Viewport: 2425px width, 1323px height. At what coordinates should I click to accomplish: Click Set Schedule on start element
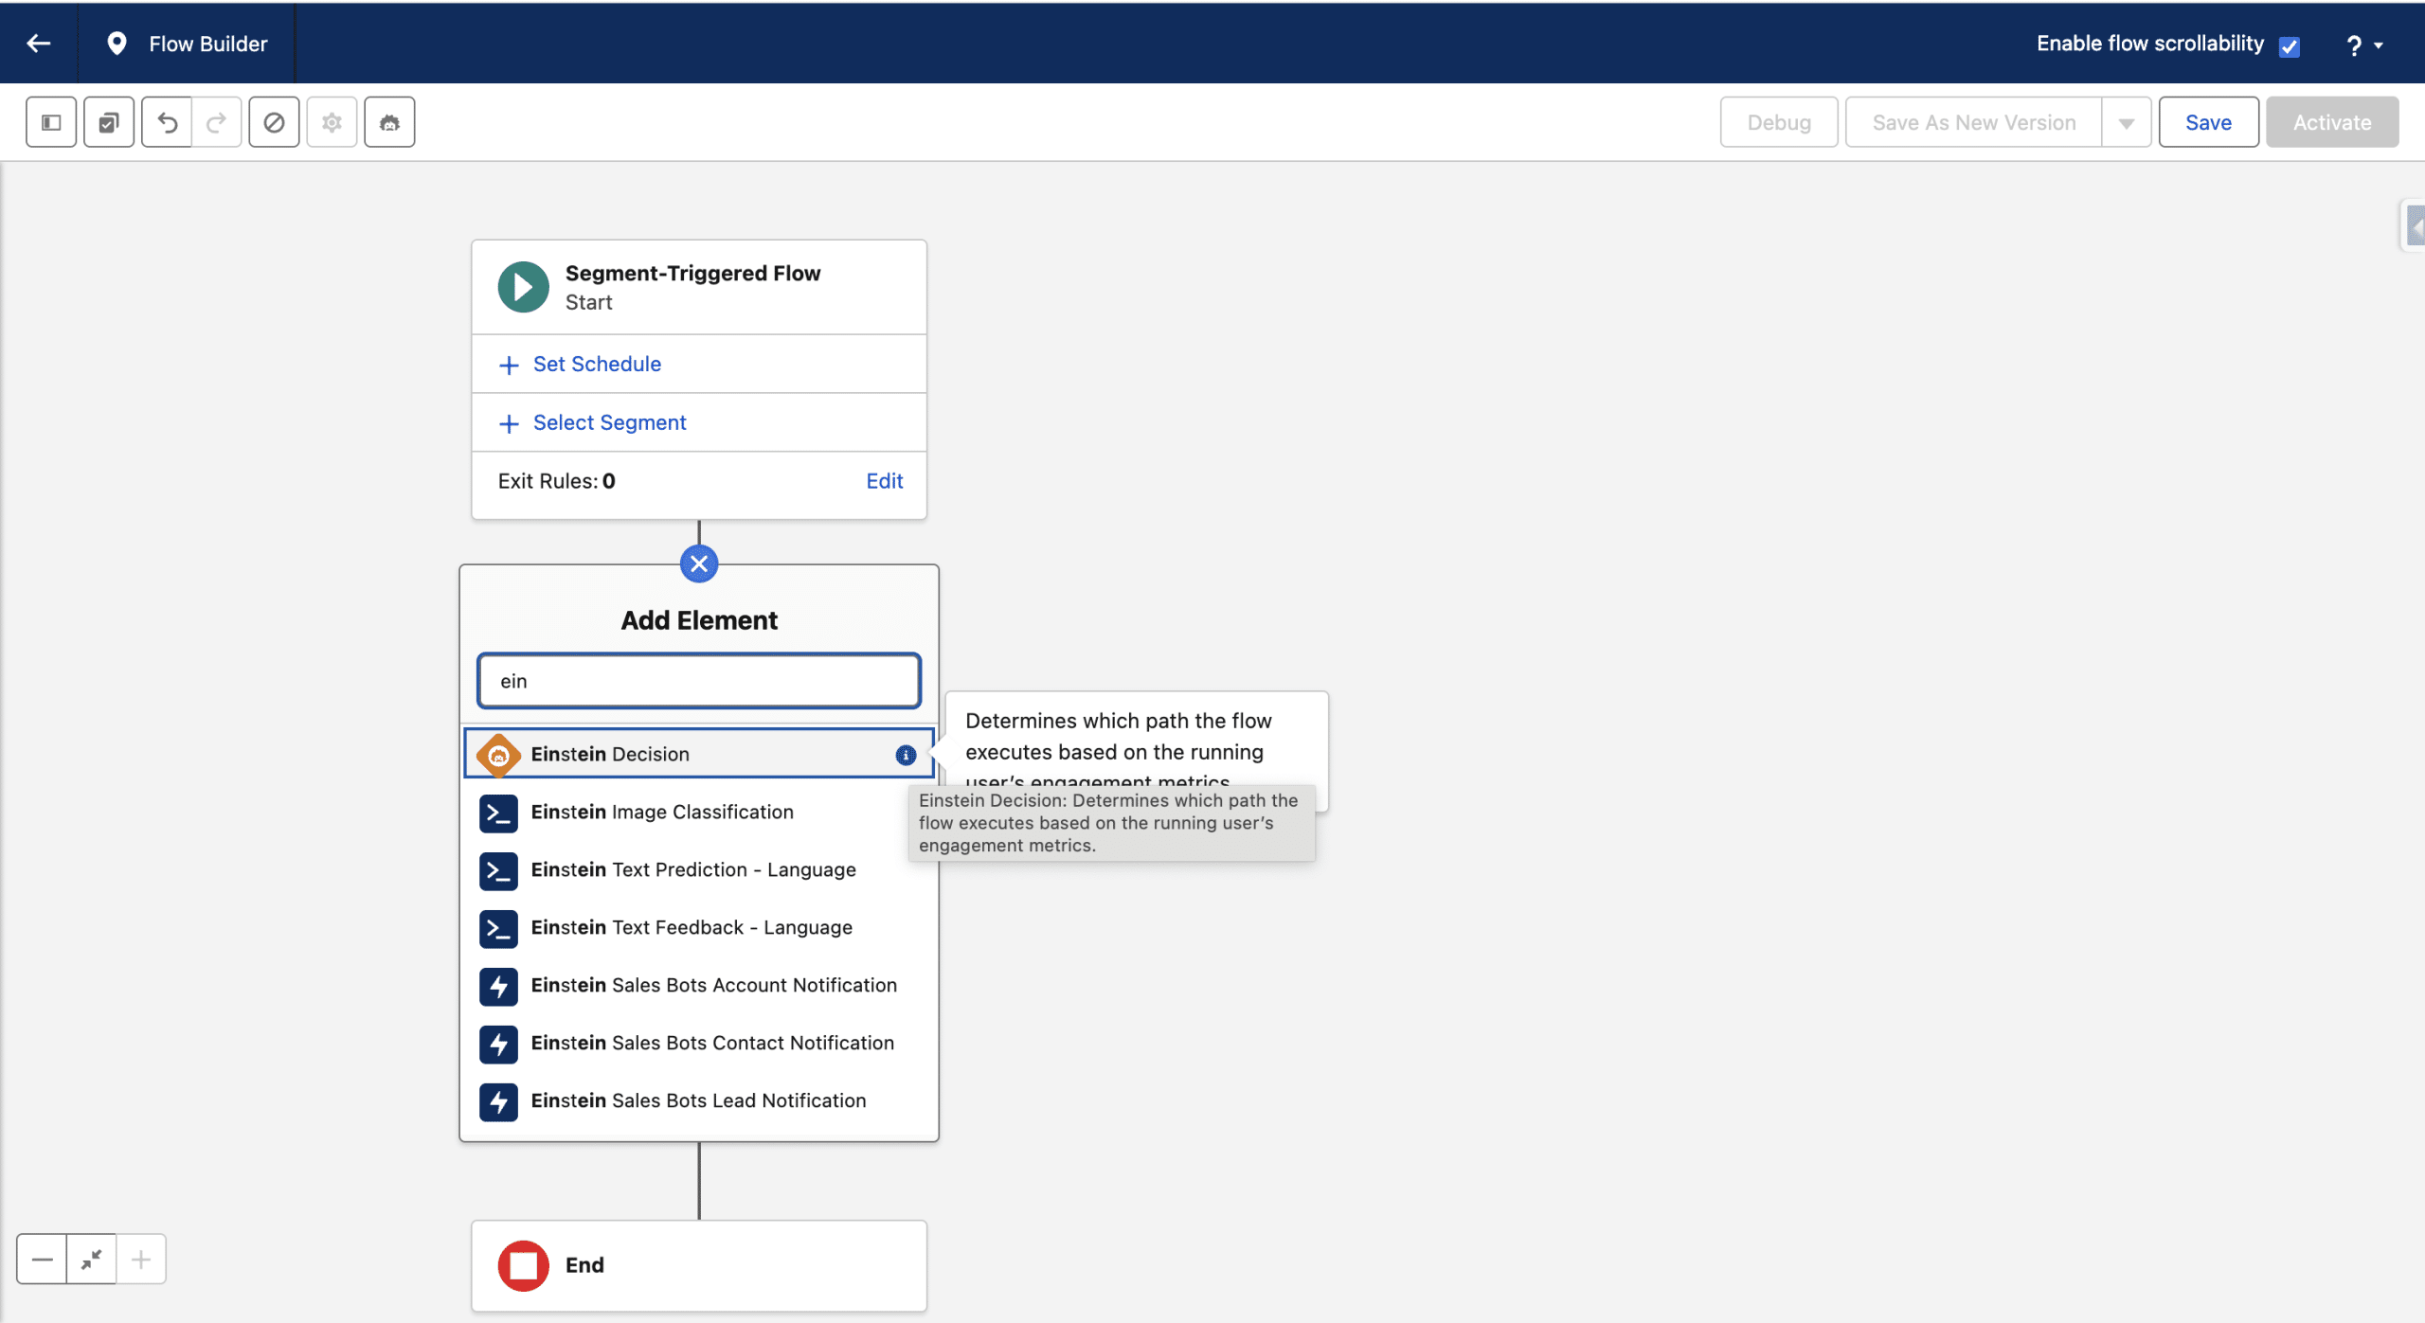coord(596,365)
